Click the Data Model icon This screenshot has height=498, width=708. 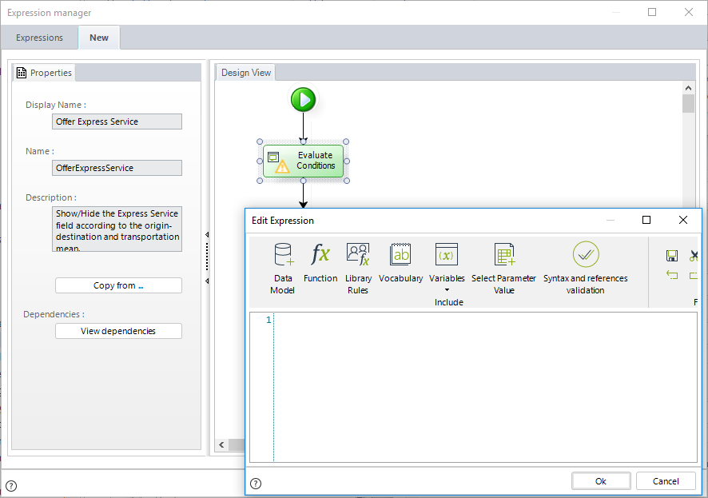pyautogui.click(x=283, y=255)
